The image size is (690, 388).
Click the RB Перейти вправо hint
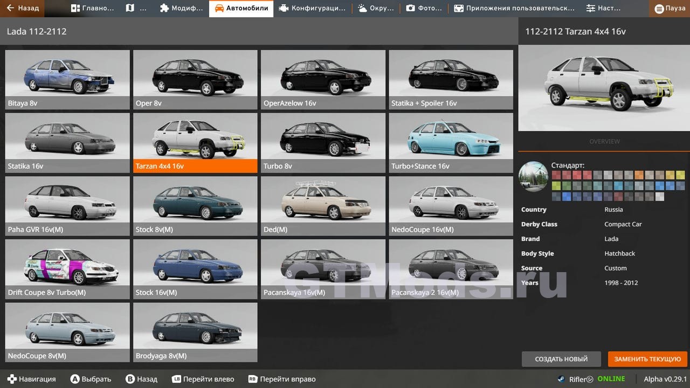(282, 379)
